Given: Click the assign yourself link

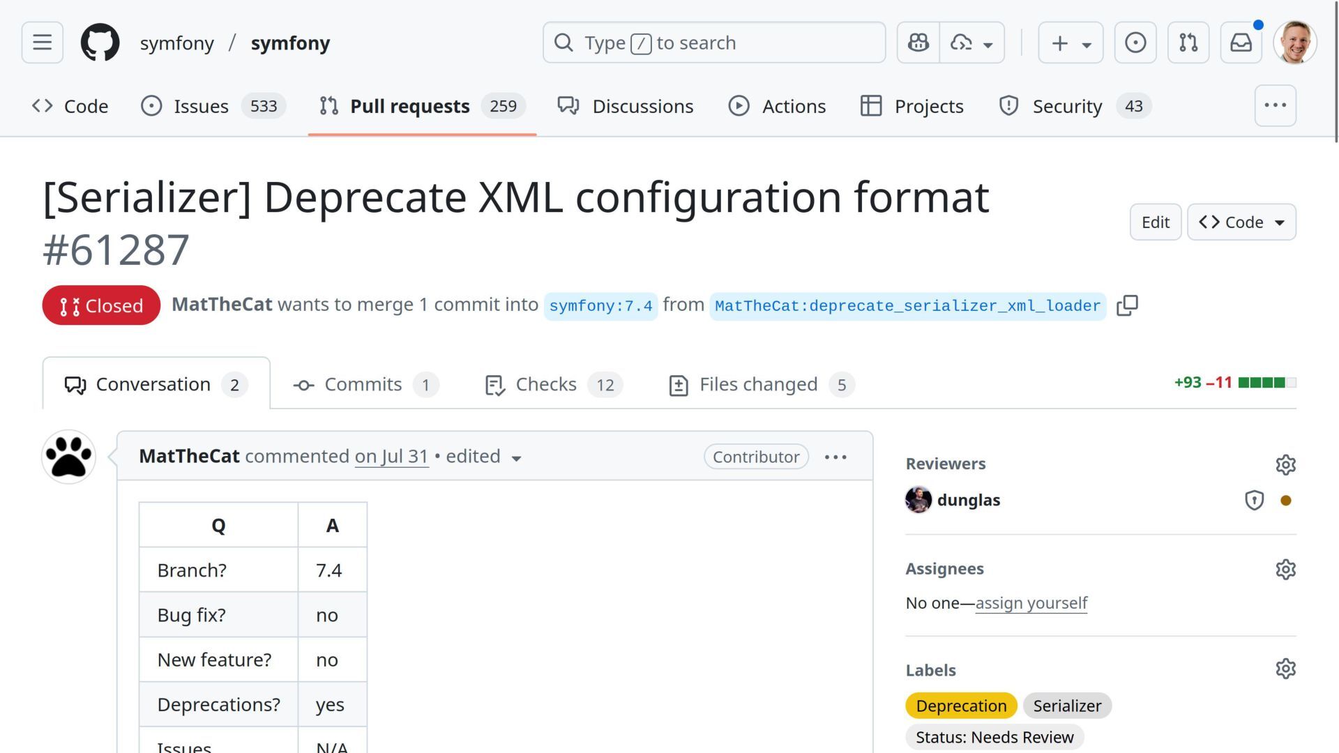Looking at the screenshot, I should click(1031, 602).
